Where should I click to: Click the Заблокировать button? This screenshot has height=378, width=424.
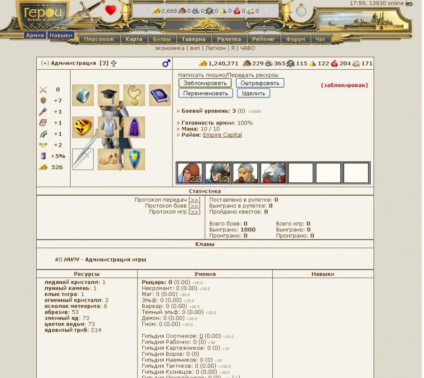pos(205,83)
